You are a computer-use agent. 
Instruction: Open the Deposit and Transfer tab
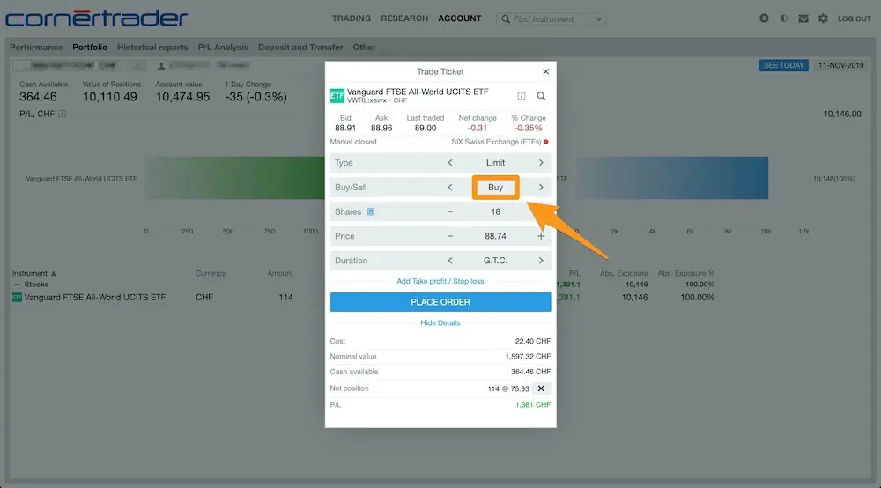click(300, 48)
